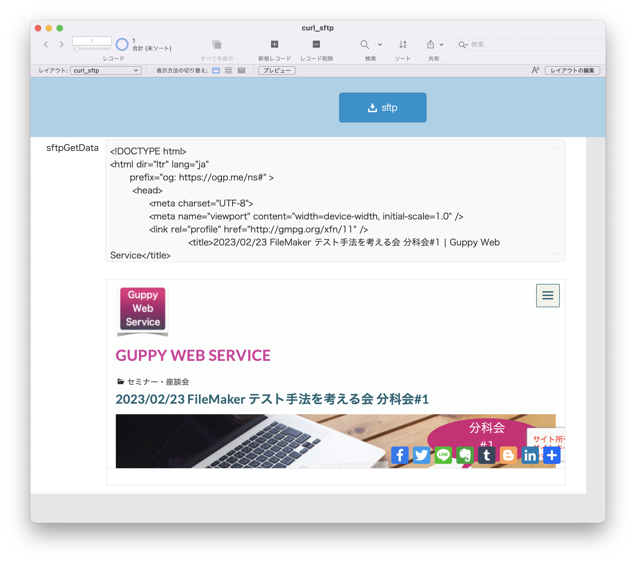Viewport: 636px width, 563px height.
Task: Click the 新規レコード (new record) icon
Action: (274, 44)
